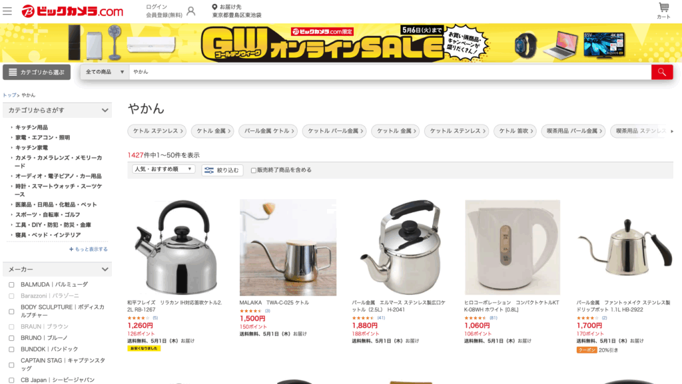This screenshot has height=384, width=682.
Task: Click the red search magnifier button
Action: click(662, 72)
